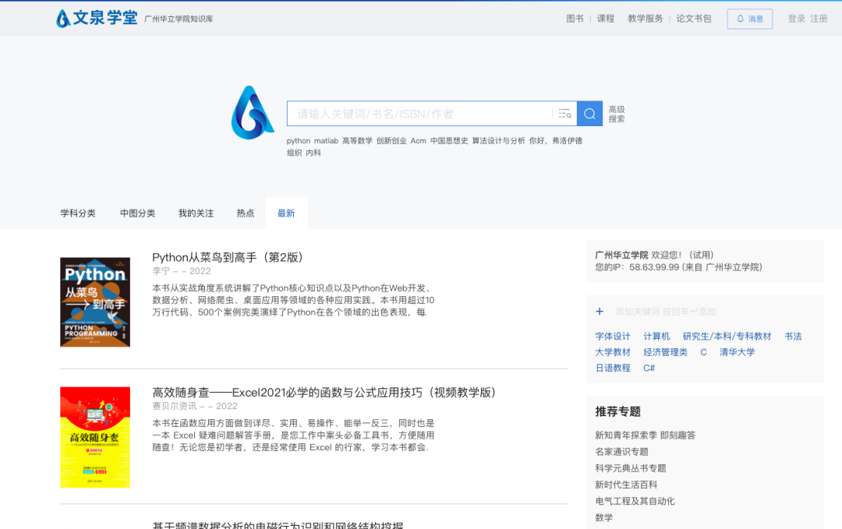This screenshot has width=842, height=529.
Task: Open the 高效随身查 Excel book cover
Action: (95, 437)
